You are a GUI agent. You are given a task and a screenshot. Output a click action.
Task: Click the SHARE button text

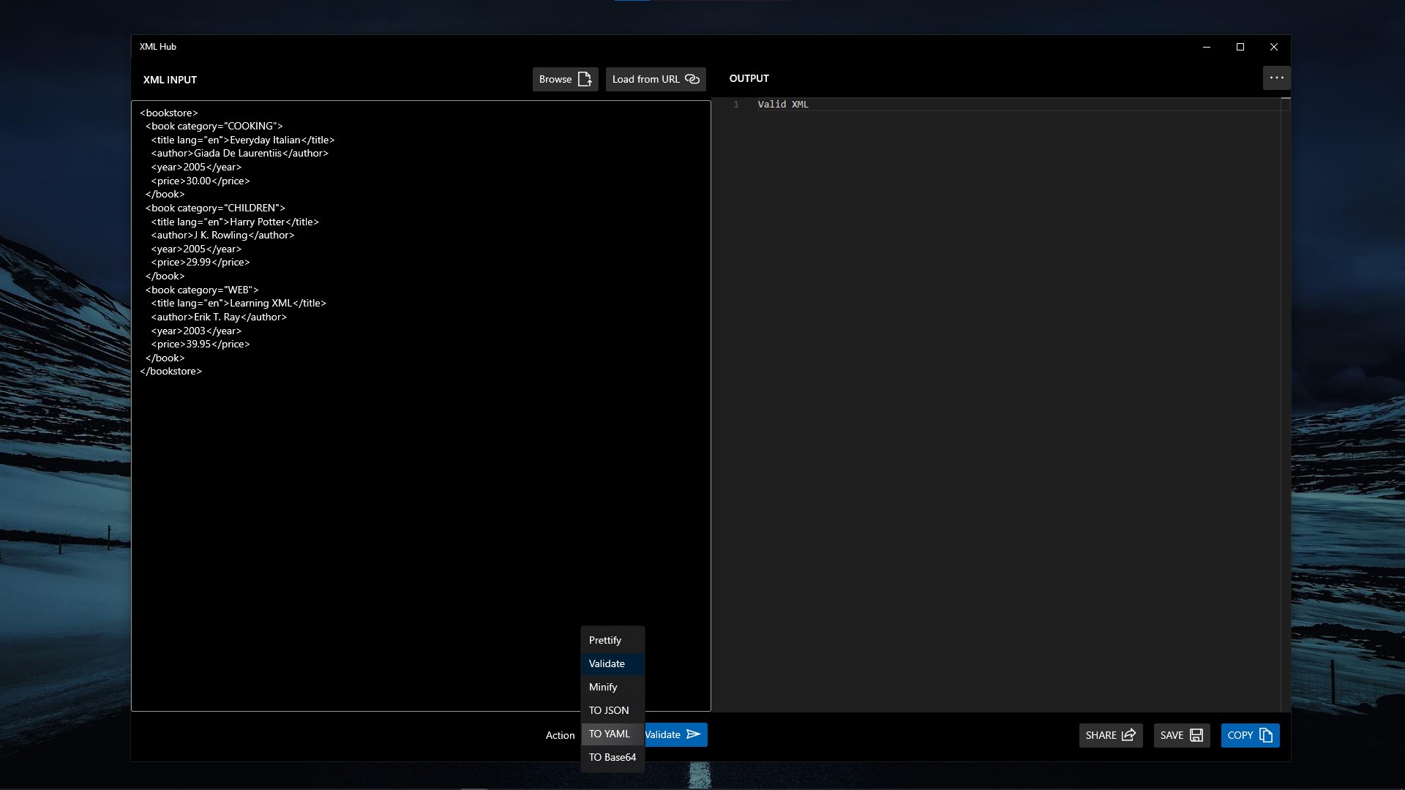click(x=1101, y=735)
